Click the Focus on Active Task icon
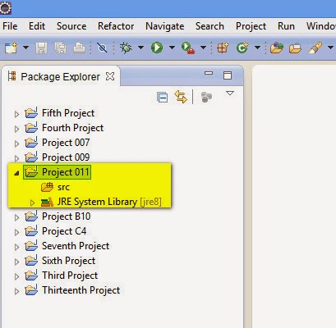 [206, 98]
